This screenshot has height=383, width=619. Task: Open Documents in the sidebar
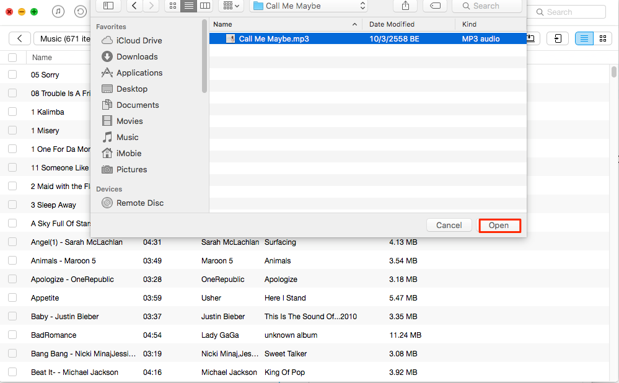coord(130,105)
